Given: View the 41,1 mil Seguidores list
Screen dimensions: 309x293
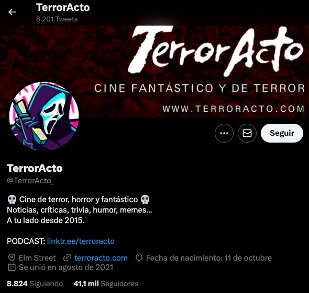Looking at the screenshot, I should click(106, 284).
